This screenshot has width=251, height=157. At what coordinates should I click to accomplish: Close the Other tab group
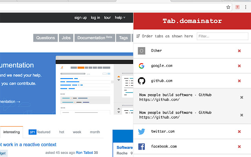[239, 51]
